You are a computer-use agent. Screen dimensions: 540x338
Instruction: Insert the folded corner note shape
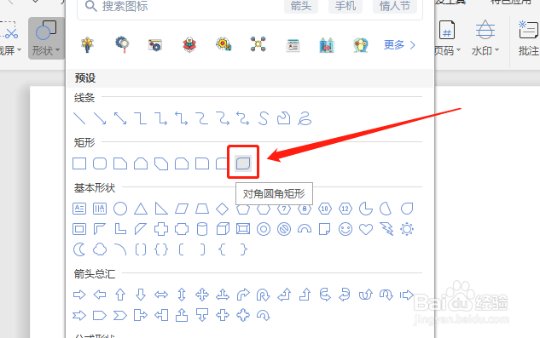click(325, 229)
